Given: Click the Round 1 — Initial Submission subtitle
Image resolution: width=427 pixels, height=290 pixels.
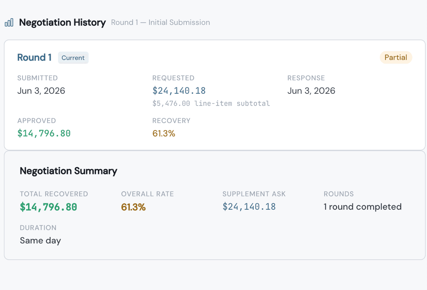Looking at the screenshot, I should (160, 22).
